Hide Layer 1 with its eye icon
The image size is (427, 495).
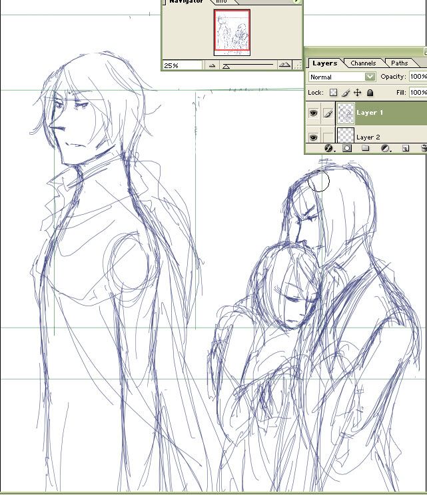[x=313, y=113]
